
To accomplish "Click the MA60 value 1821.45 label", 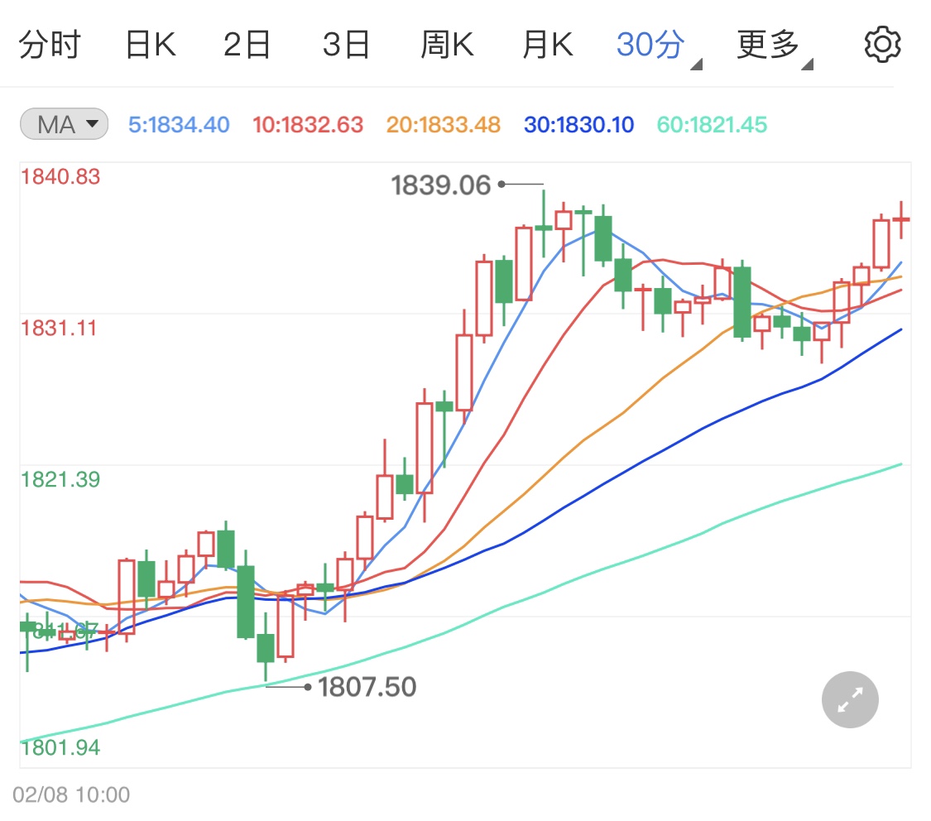I will click(712, 125).
